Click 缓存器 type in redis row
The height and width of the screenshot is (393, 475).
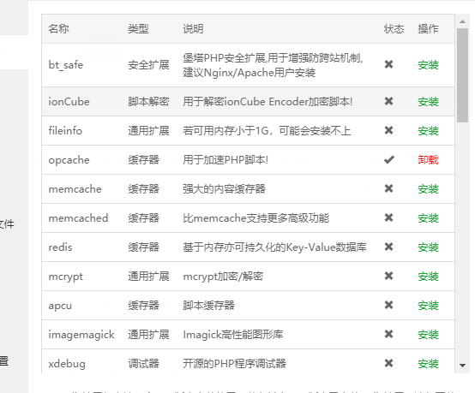[143, 247]
